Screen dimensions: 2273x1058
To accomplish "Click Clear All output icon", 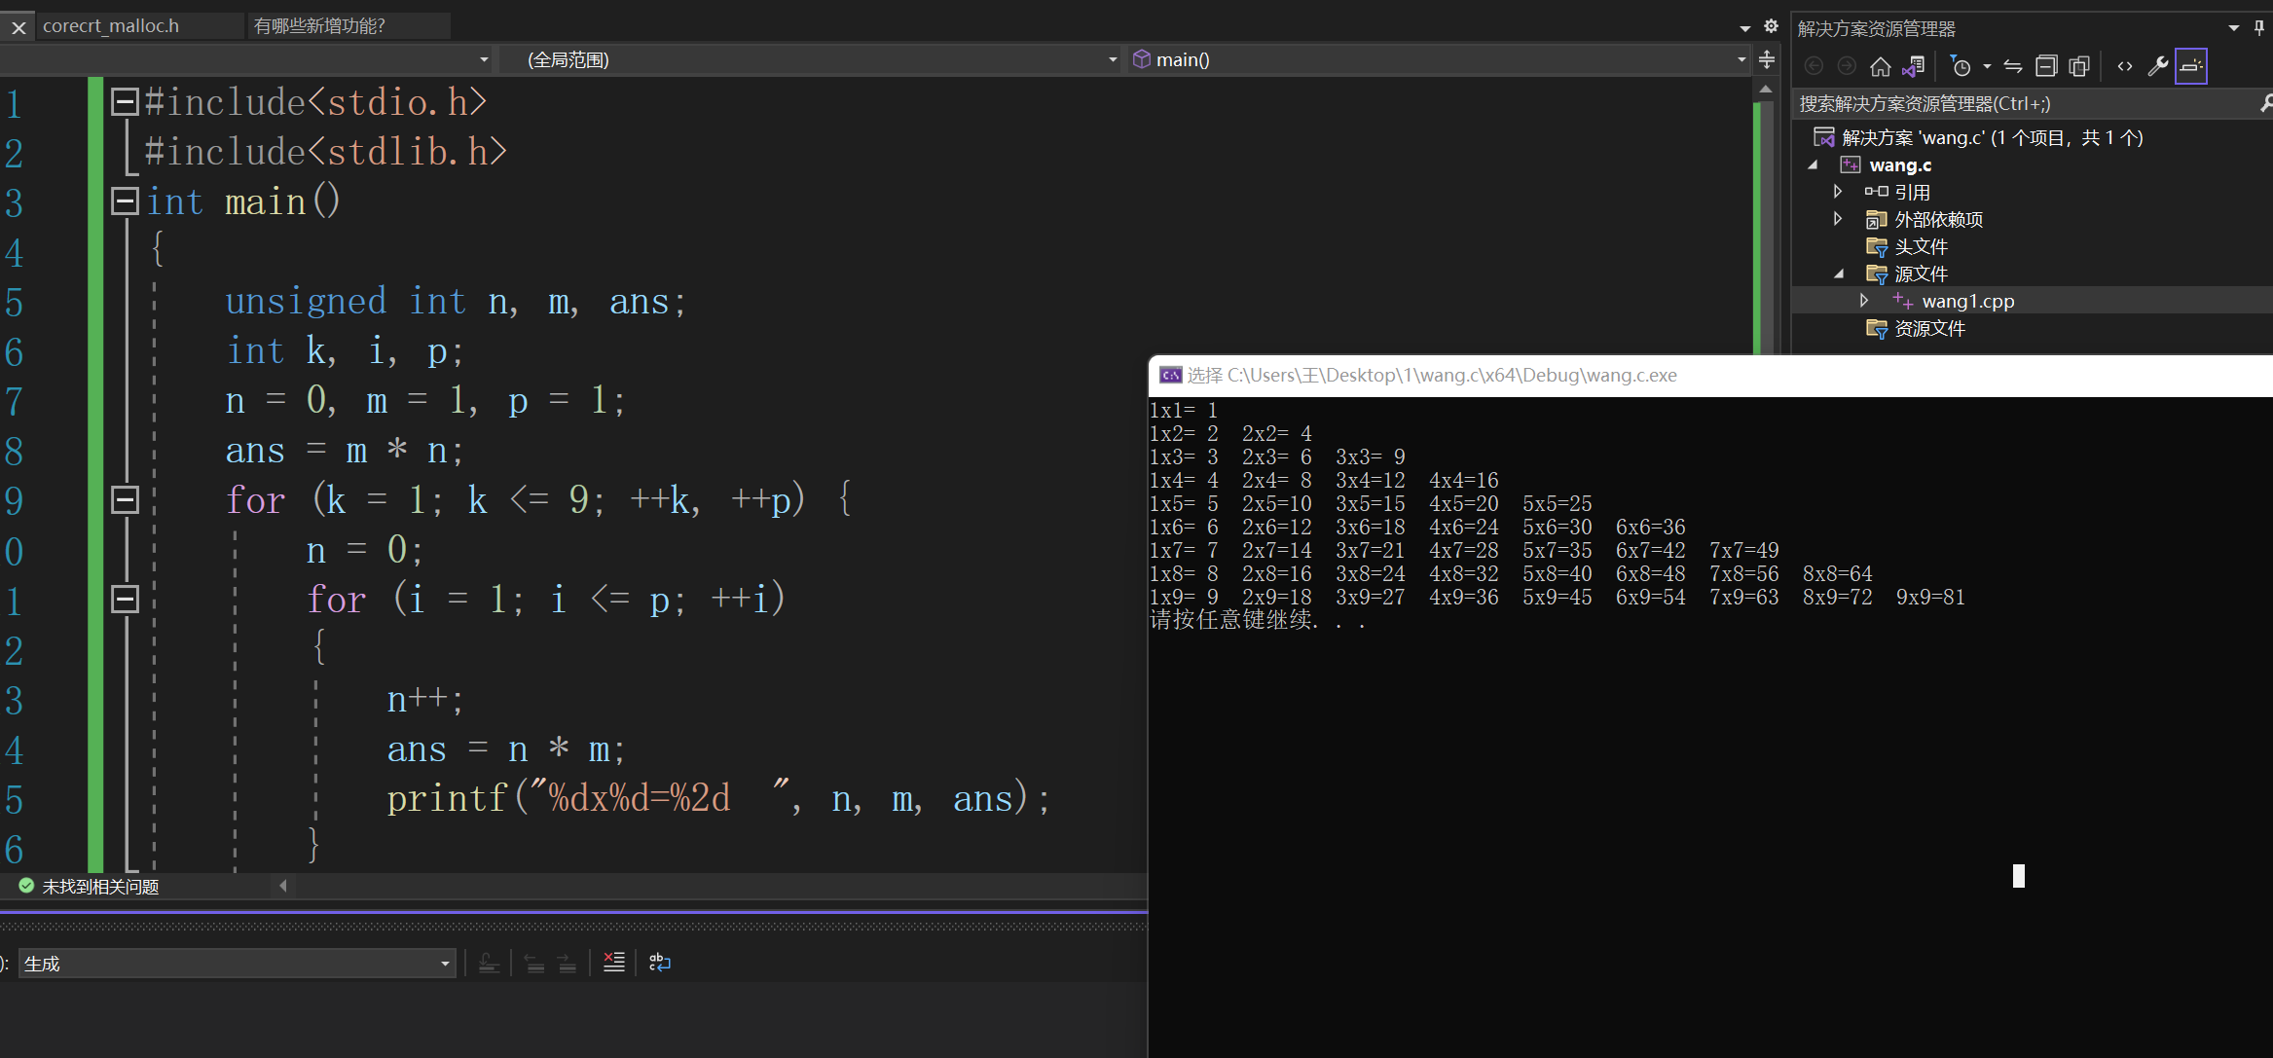I will (613, 963).
